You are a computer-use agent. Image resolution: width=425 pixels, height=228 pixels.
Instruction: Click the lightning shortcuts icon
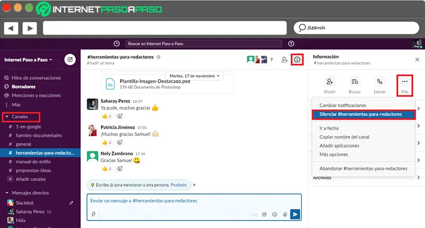click(93, 214)
